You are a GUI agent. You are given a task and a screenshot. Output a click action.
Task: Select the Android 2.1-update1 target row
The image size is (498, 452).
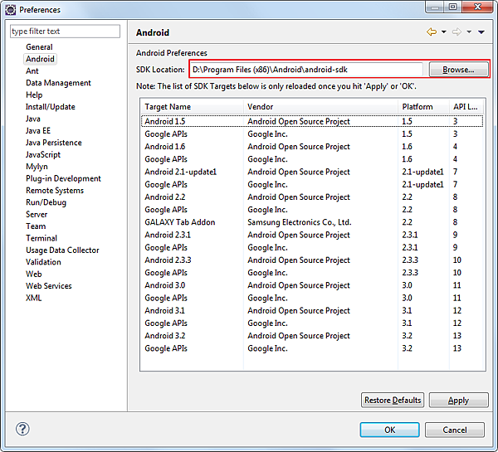click(312, 172)
